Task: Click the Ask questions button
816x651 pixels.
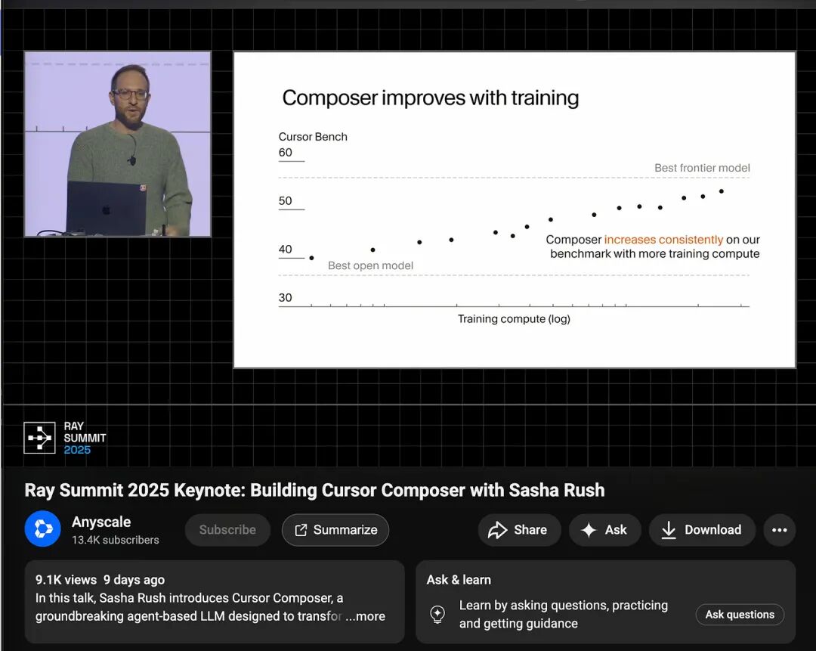Action: tap(740, 615)
